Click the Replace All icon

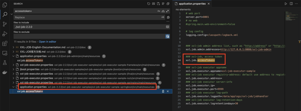pyautogui.click(x=168, y=17)
